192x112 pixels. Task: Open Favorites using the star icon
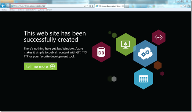185,6
